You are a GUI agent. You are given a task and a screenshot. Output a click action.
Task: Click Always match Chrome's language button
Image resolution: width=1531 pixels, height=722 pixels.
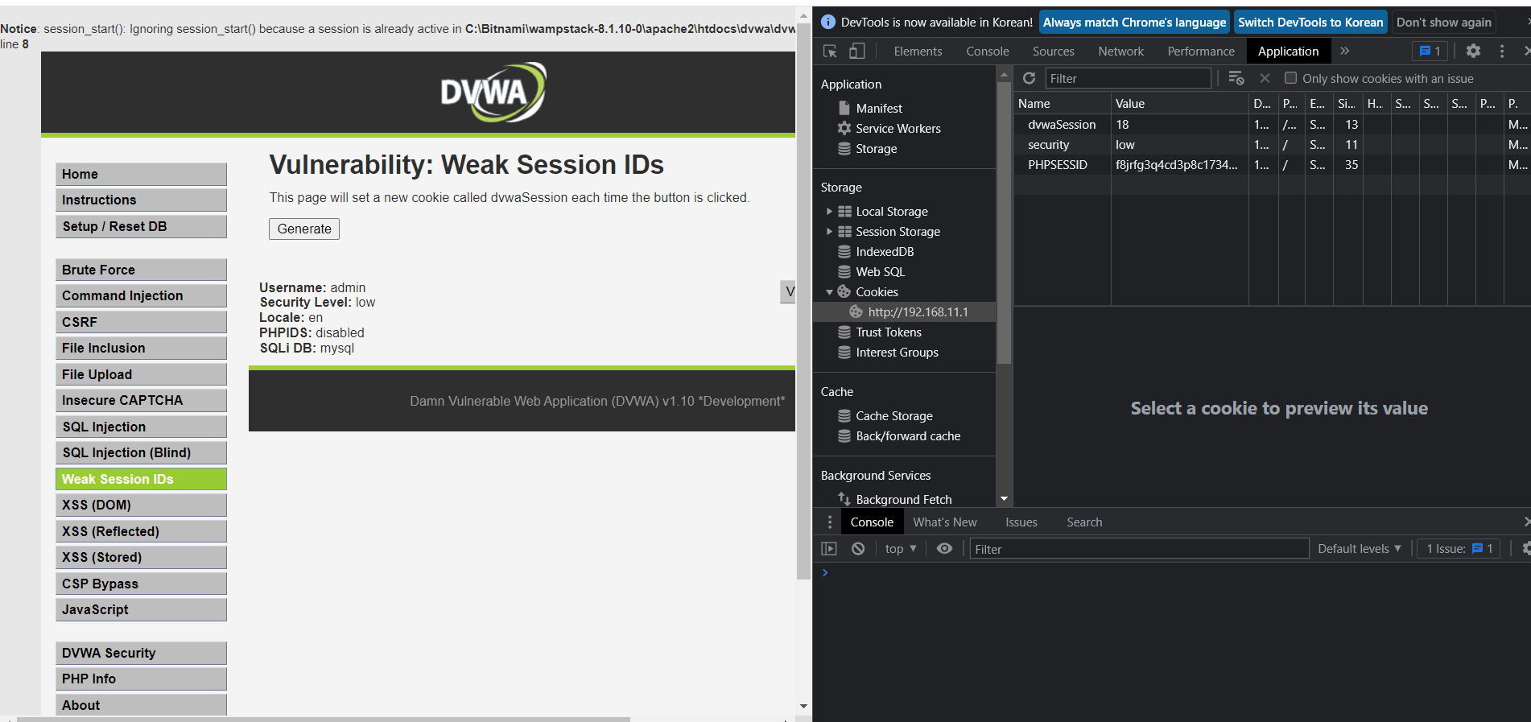coord(1134,23)
